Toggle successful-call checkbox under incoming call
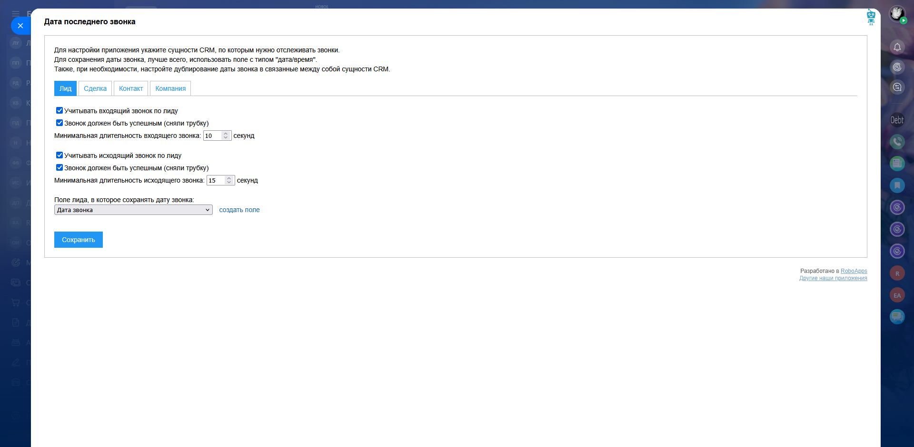This screenshot has width=914, height=447. pyautogui.click(x=60, y=123)
